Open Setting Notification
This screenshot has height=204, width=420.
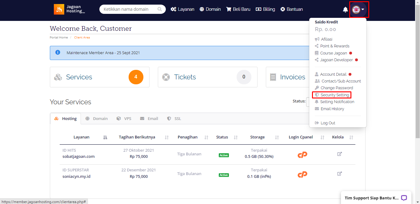coord(334,102)
